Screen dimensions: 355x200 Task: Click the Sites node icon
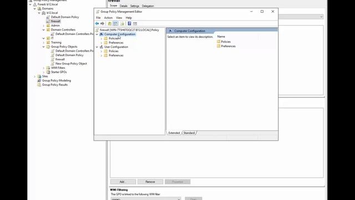(x=39, y=77)
